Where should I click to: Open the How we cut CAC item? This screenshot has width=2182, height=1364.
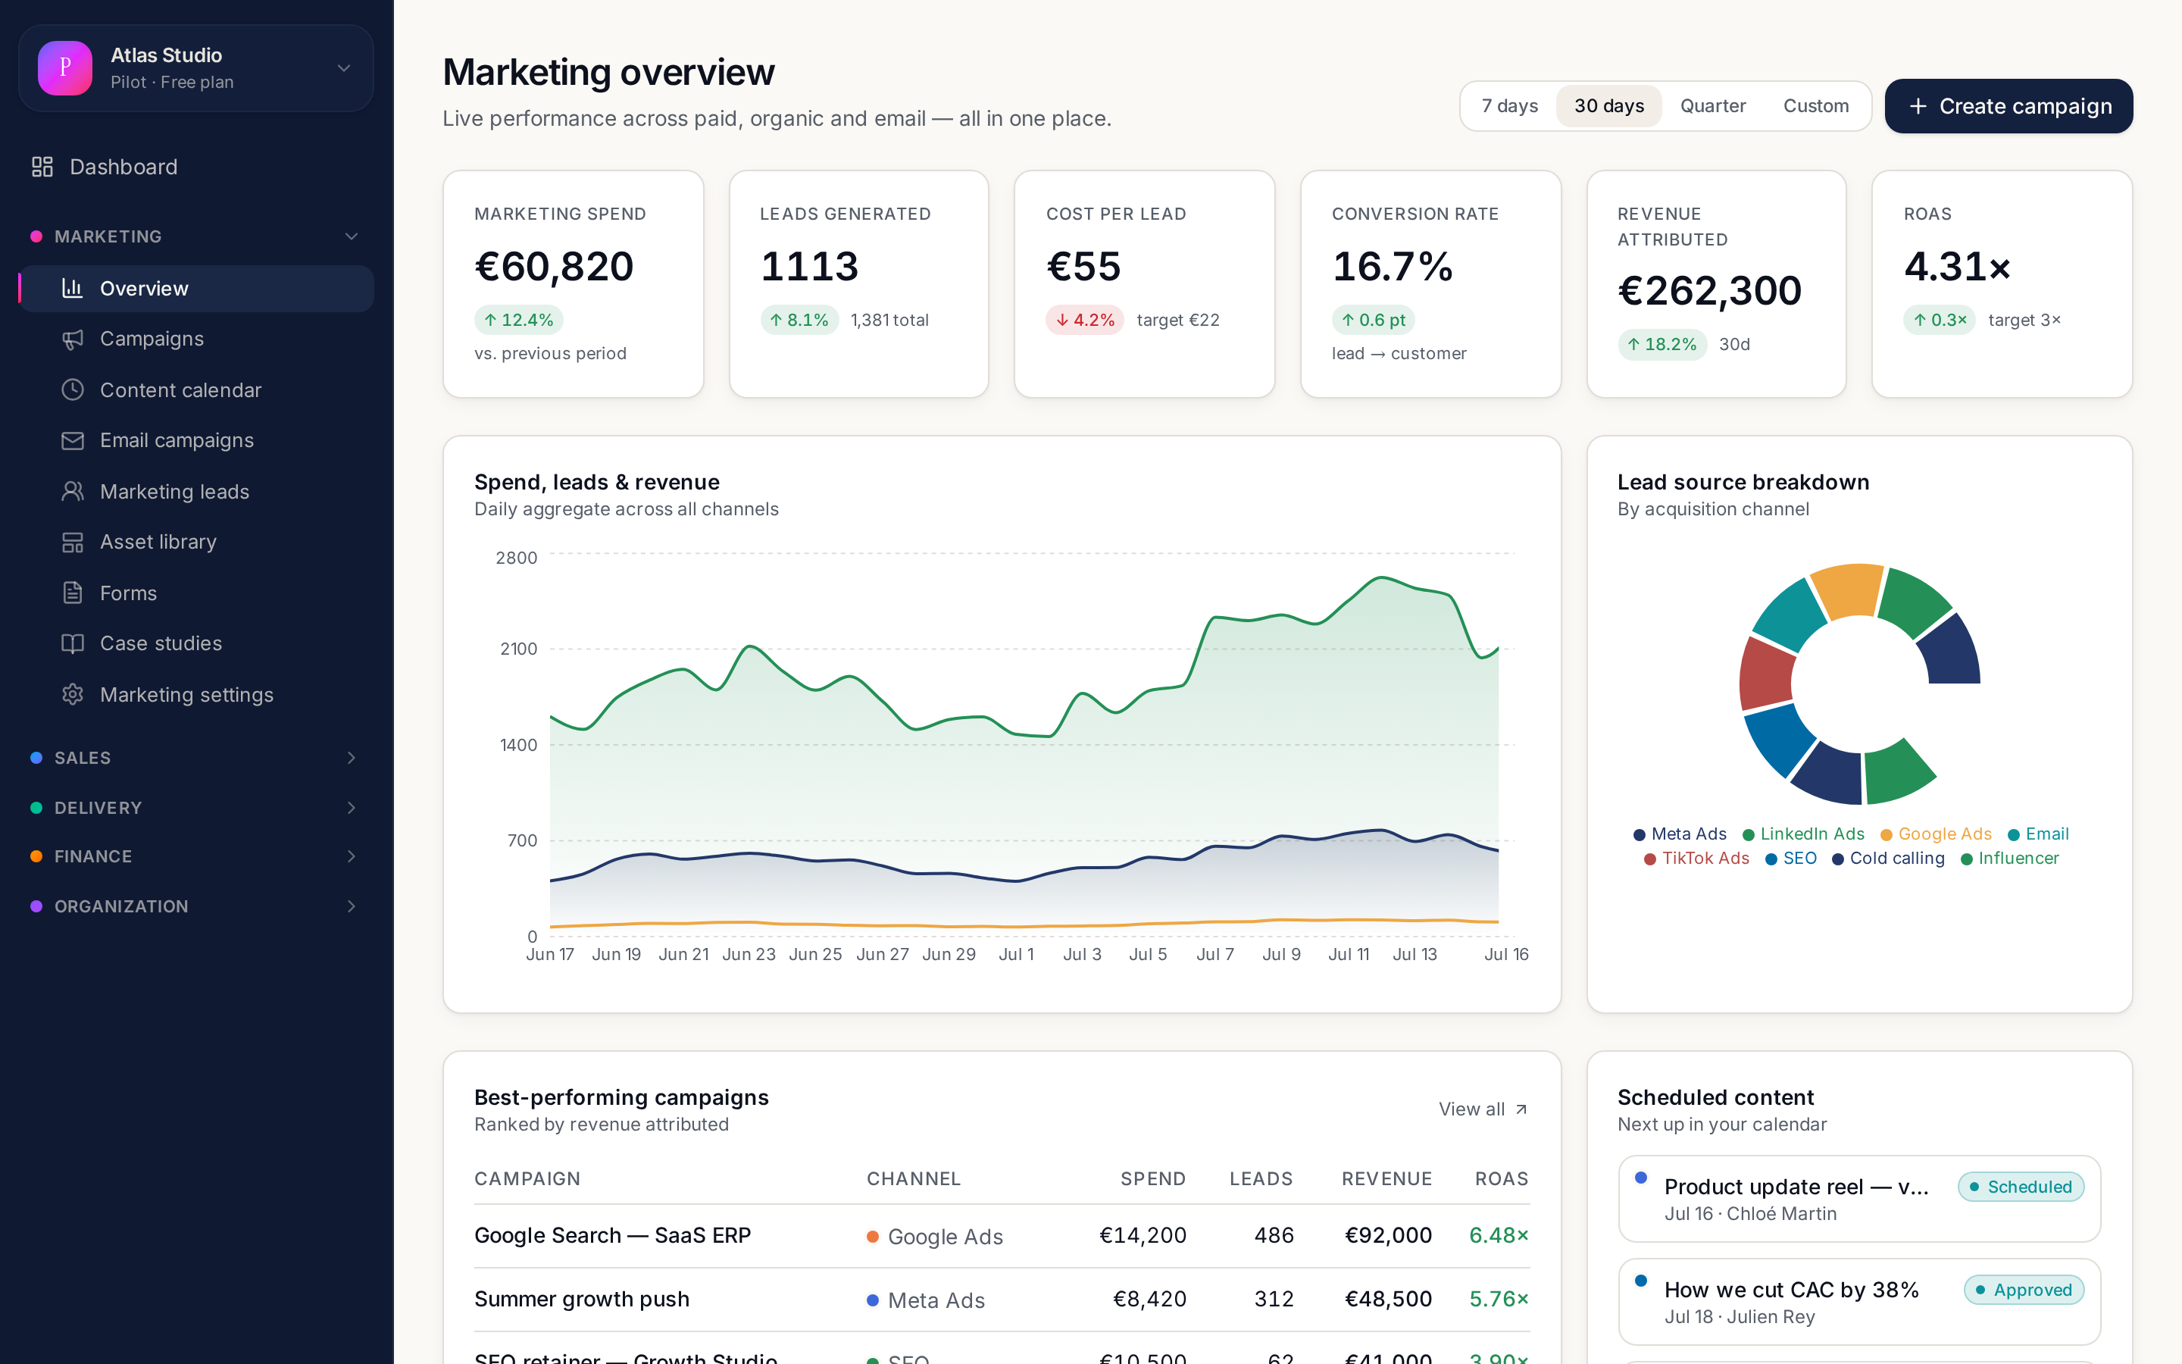(1859, 1302)
